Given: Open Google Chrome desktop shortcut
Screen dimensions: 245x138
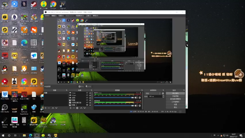Looking at the screenshot, I should pos(53,5).
